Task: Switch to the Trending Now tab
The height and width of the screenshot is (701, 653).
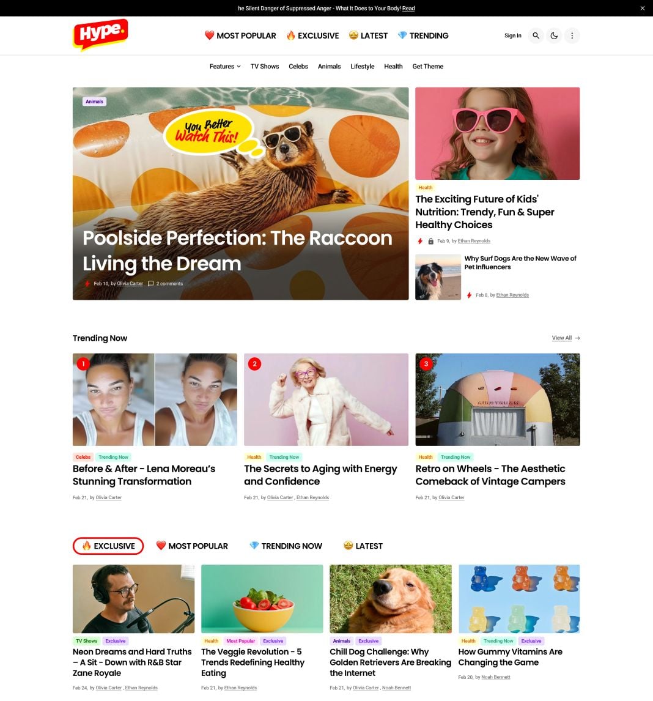Action: tap(286, 546)
